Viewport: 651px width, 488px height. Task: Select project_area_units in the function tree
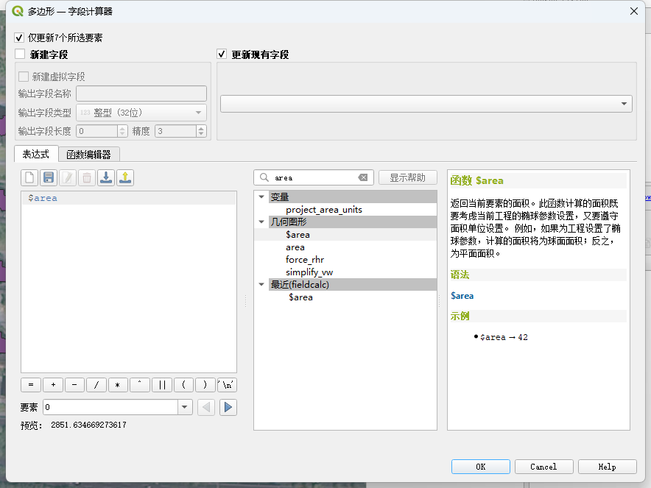pos(324,210)
